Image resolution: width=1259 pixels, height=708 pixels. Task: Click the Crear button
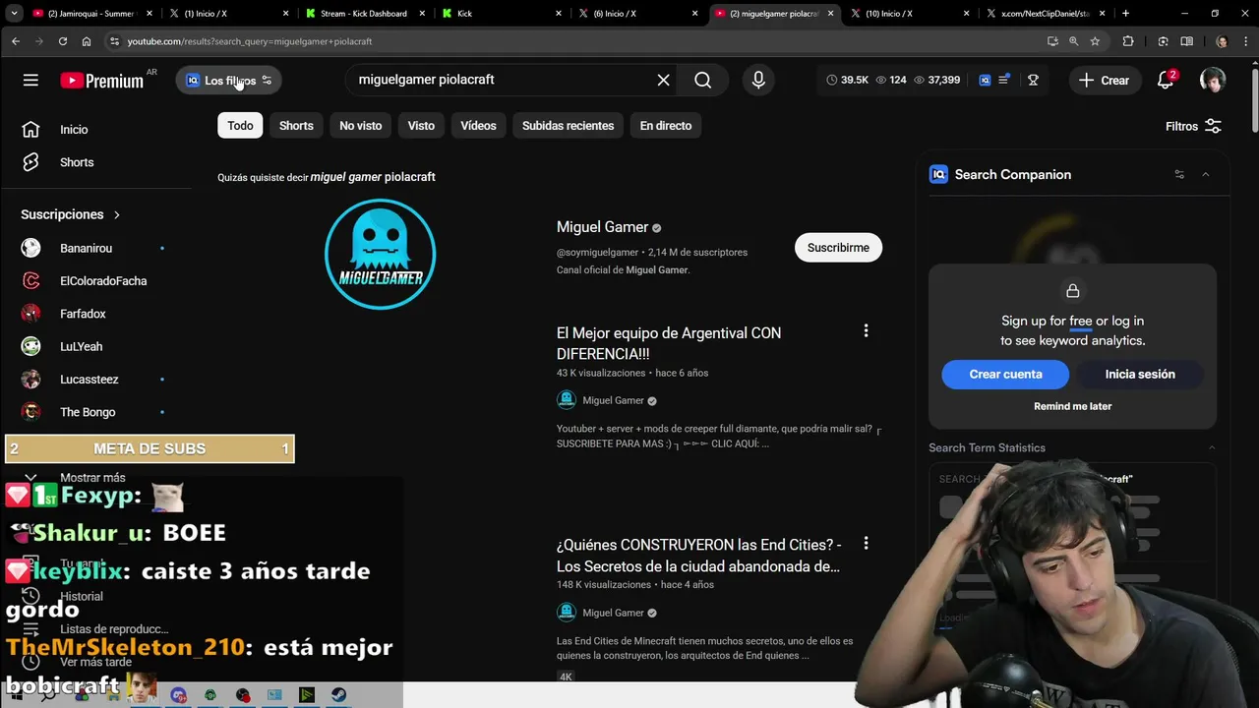pyautogui.click(x=1104, y=81)
